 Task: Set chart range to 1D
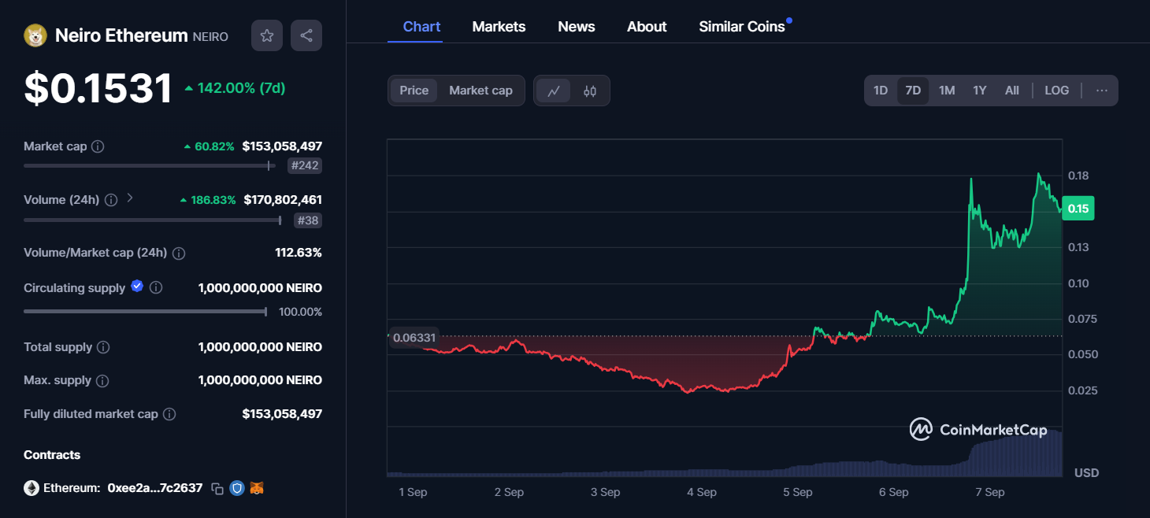[x=881, y=91]
